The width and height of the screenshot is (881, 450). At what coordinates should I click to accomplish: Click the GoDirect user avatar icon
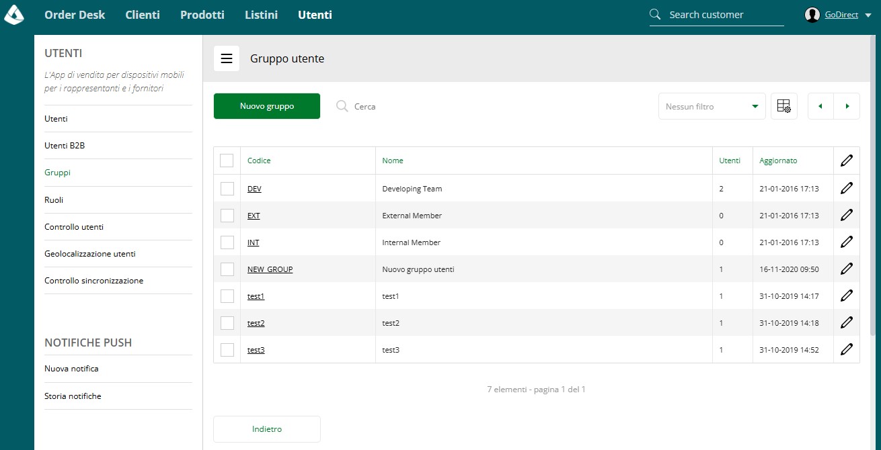tap(812, 15)
